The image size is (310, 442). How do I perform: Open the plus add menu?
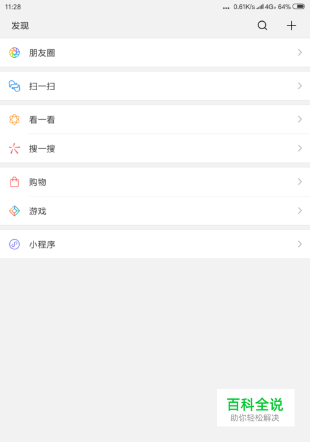(x=291, y=25)
